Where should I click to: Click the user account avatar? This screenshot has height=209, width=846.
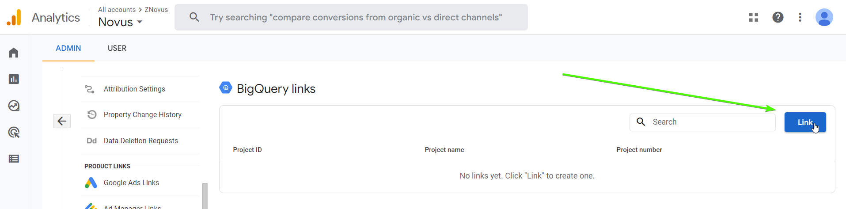pos(824,17)
